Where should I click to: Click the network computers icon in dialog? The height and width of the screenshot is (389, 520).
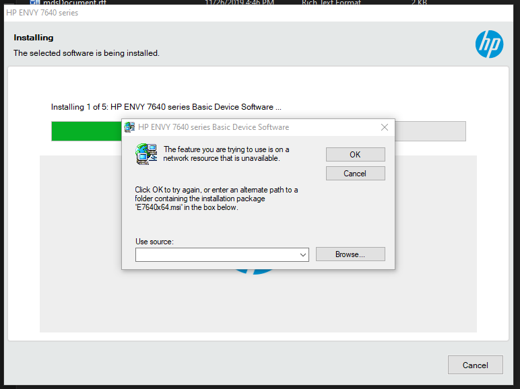pos(146,153)
